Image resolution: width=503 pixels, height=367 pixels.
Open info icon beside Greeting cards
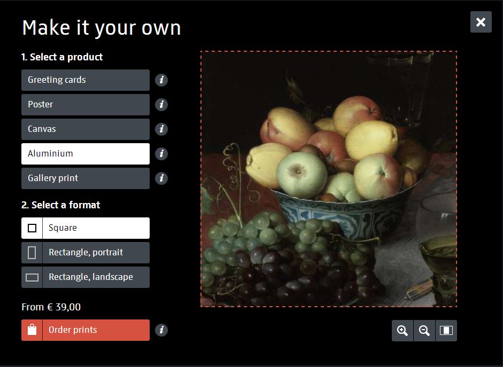tap(161, 80)
